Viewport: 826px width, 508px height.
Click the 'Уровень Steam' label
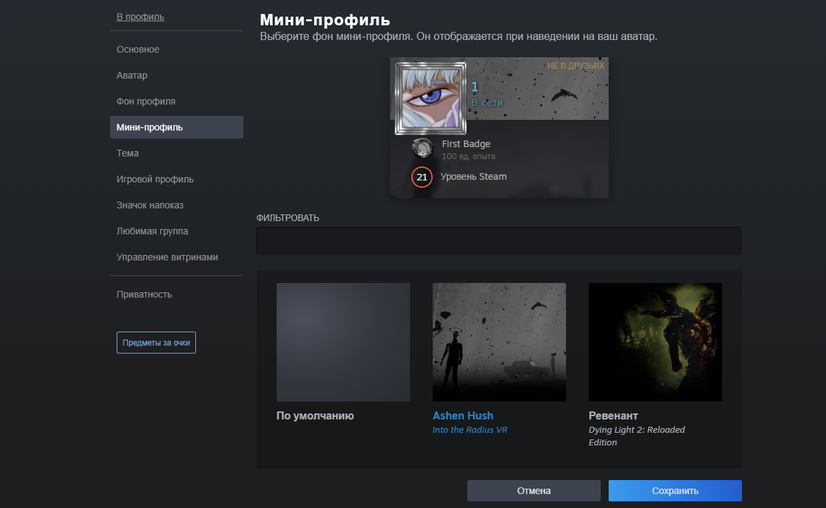tap(473, 176)
